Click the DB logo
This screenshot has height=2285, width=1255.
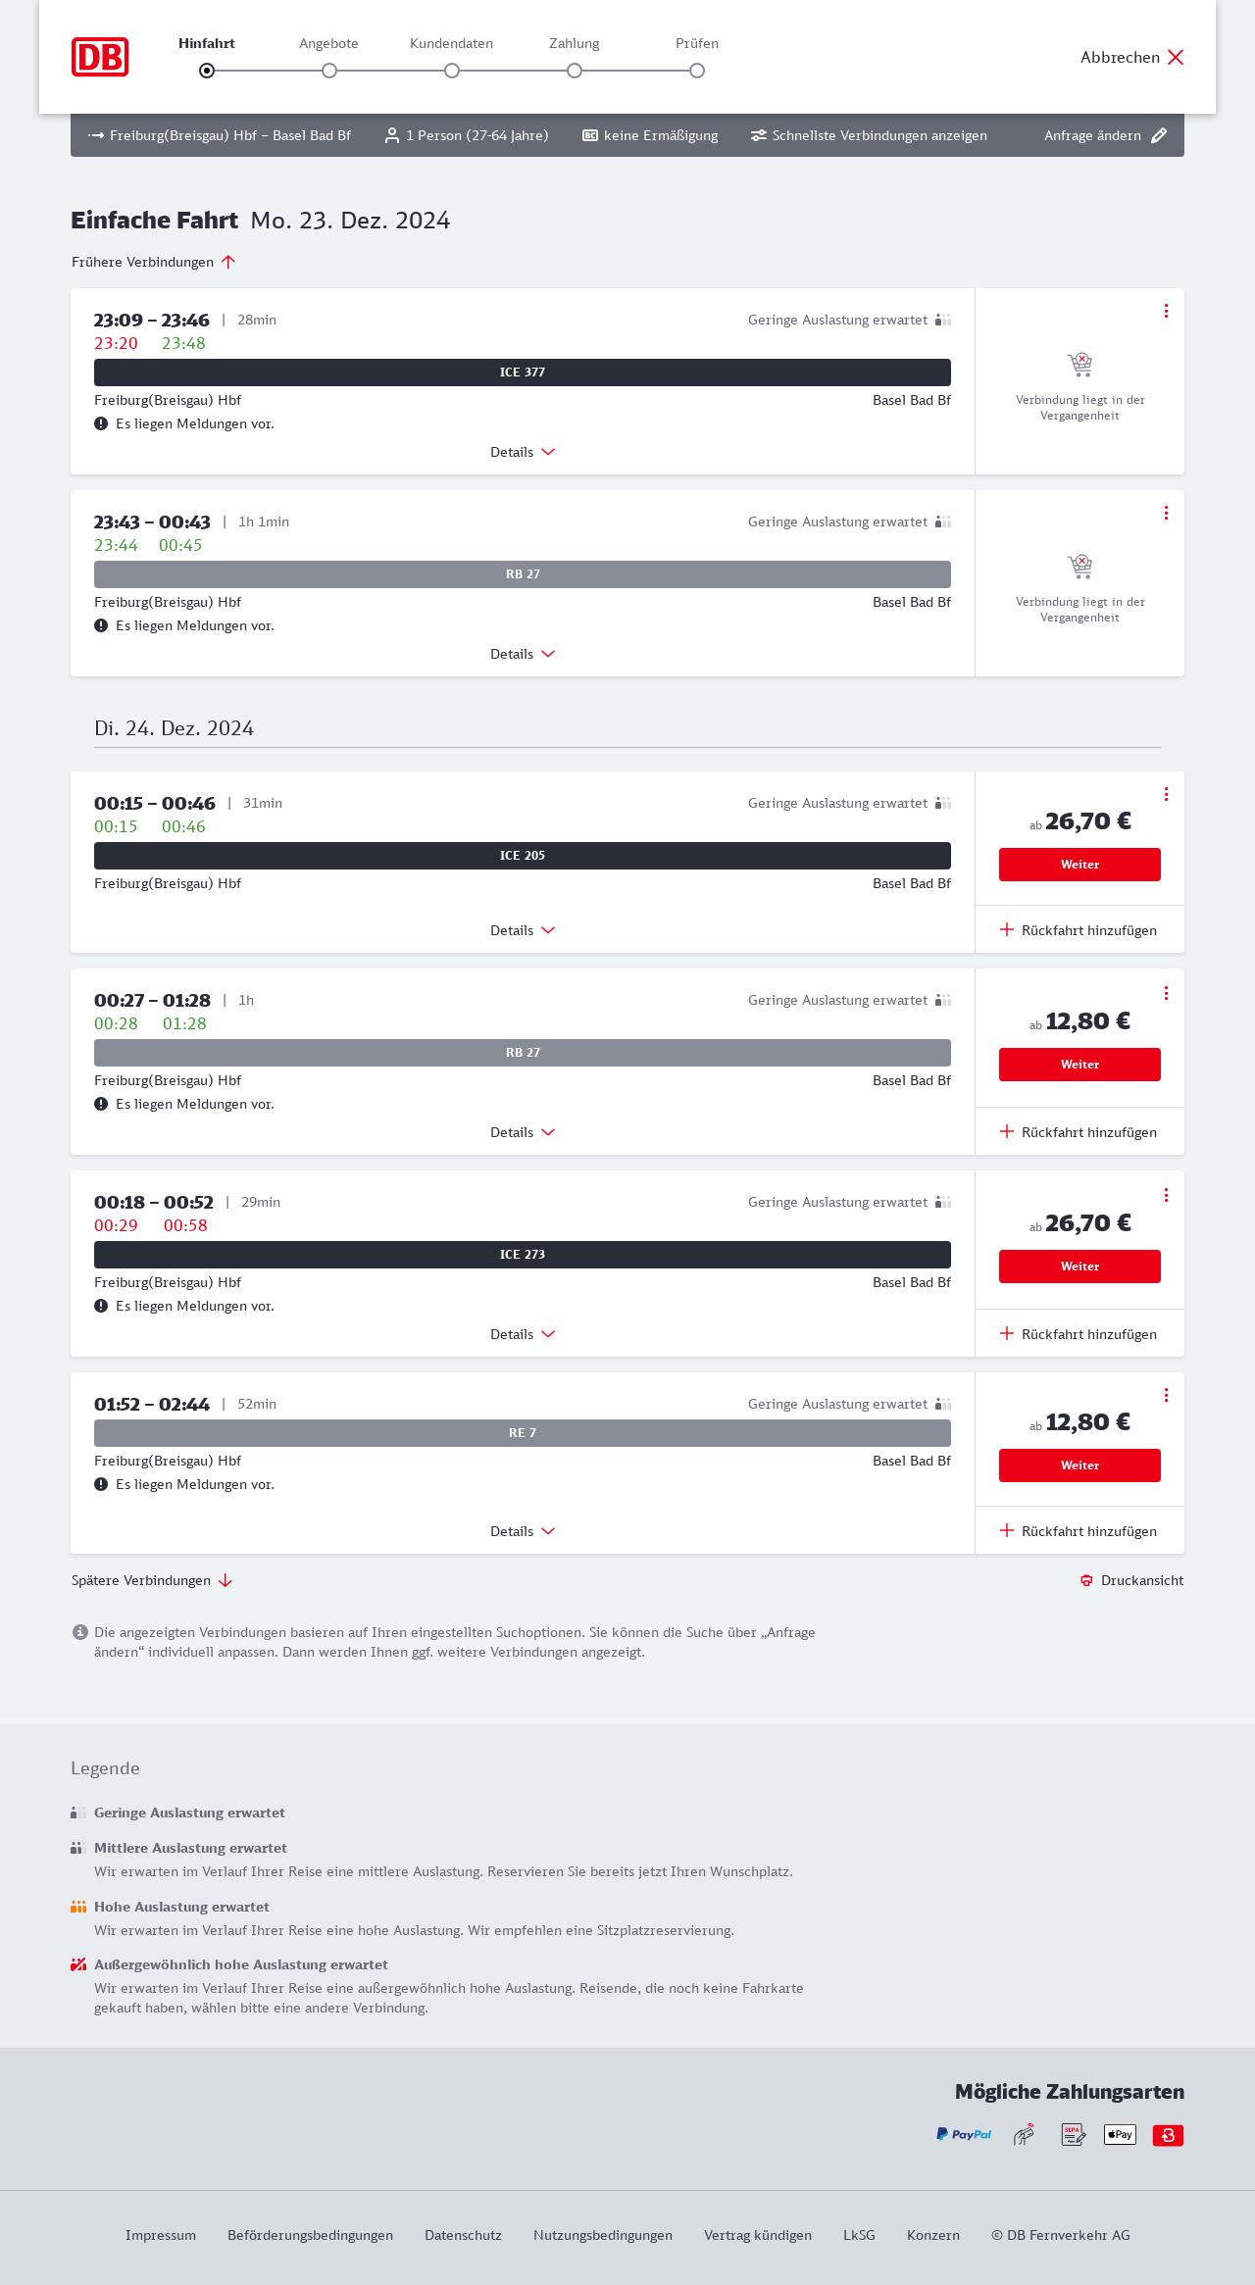pos(100,57)
